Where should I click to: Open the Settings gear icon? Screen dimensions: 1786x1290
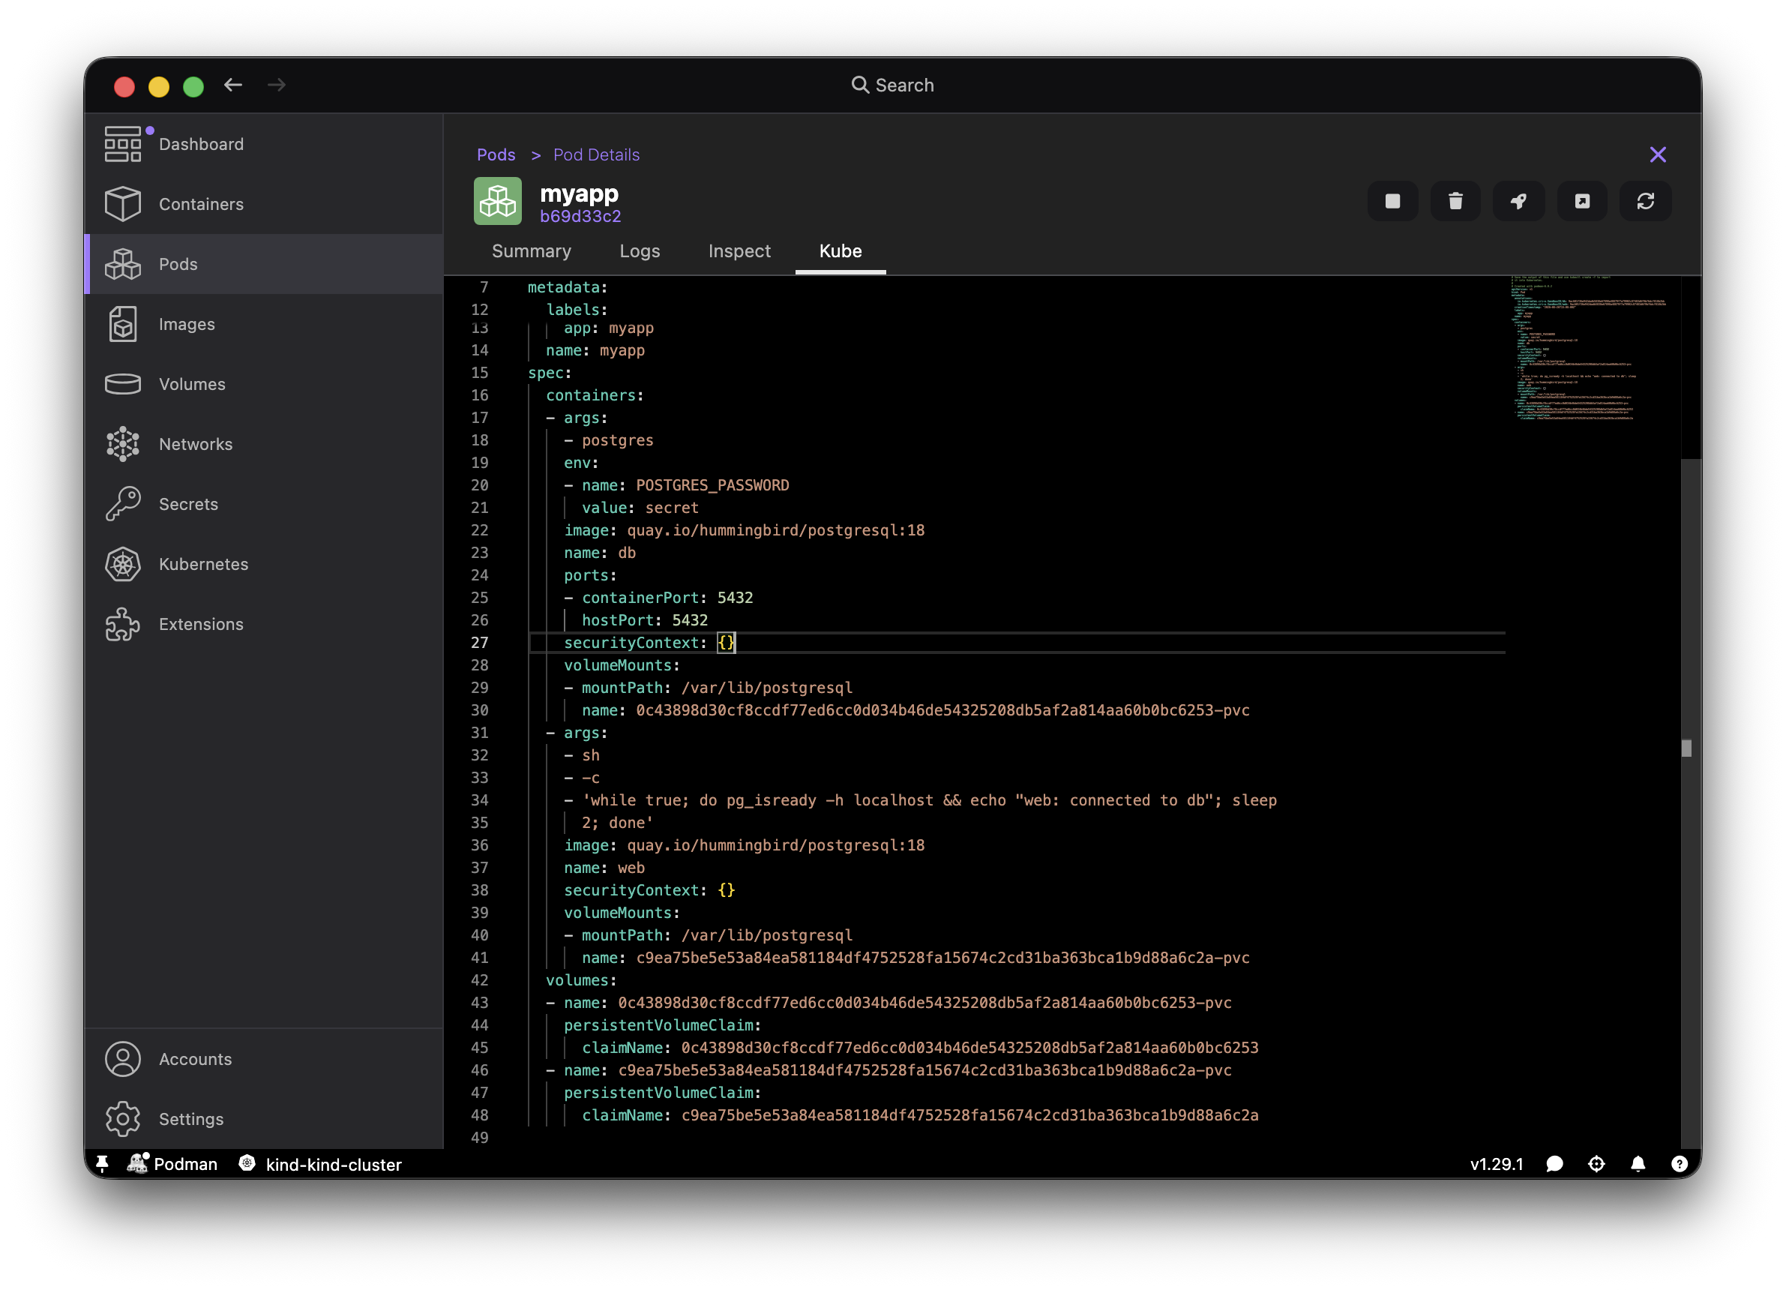pos(123,1118)
